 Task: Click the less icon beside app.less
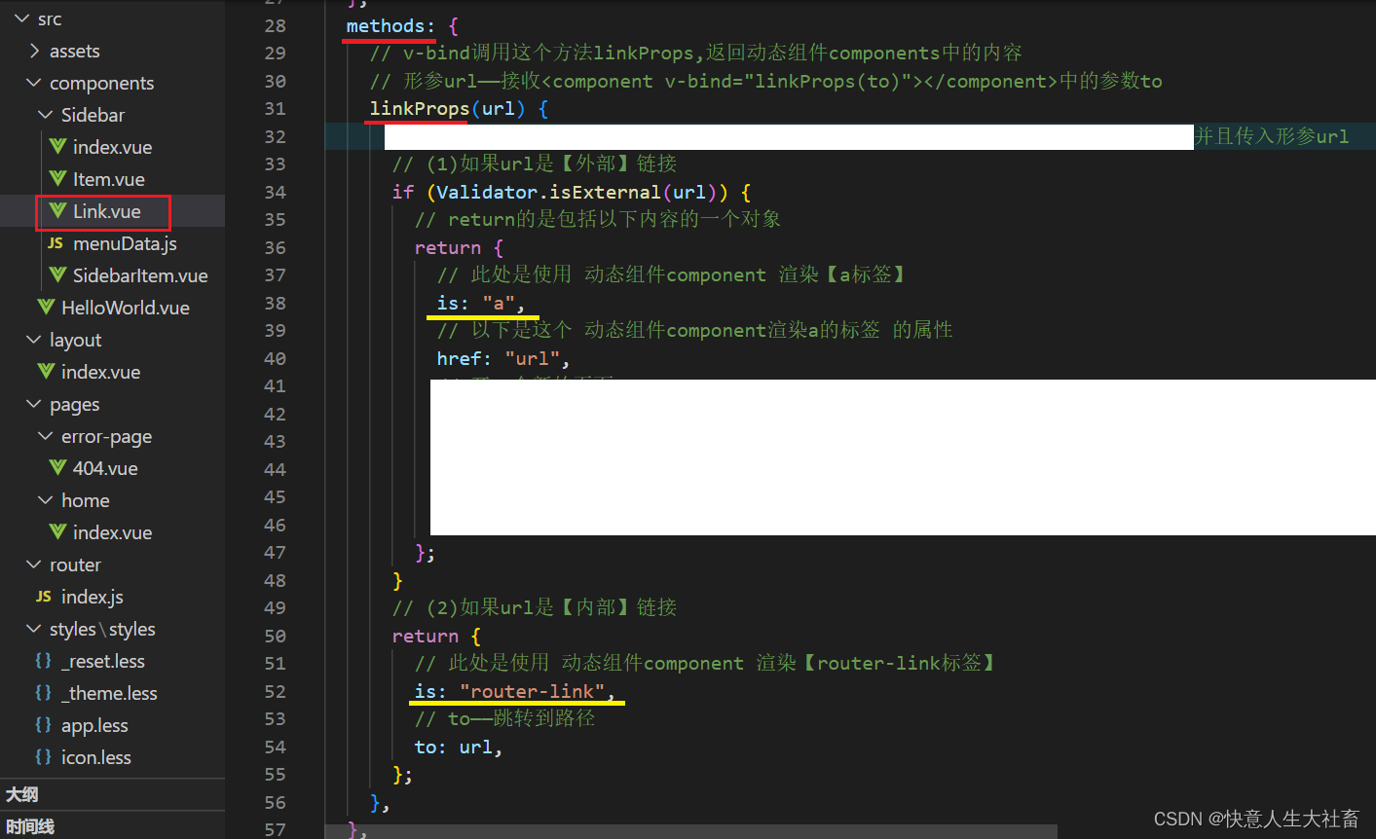pyautogui.click(x=43, y=725)
